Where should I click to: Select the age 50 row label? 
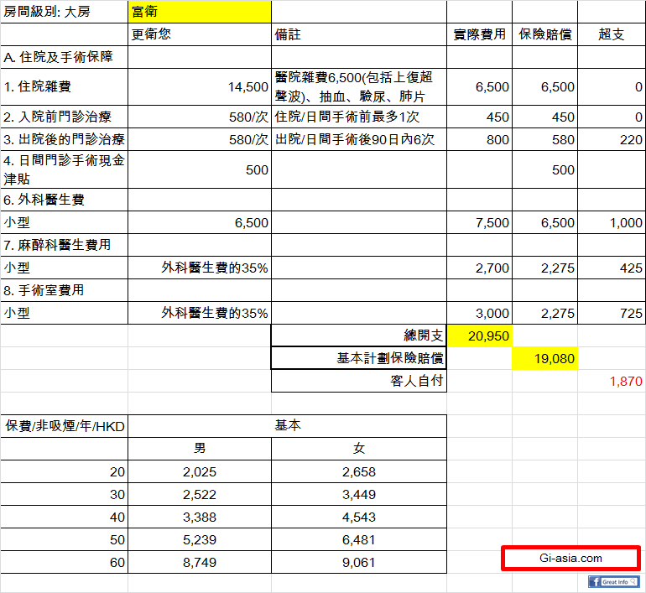point(65,539)
